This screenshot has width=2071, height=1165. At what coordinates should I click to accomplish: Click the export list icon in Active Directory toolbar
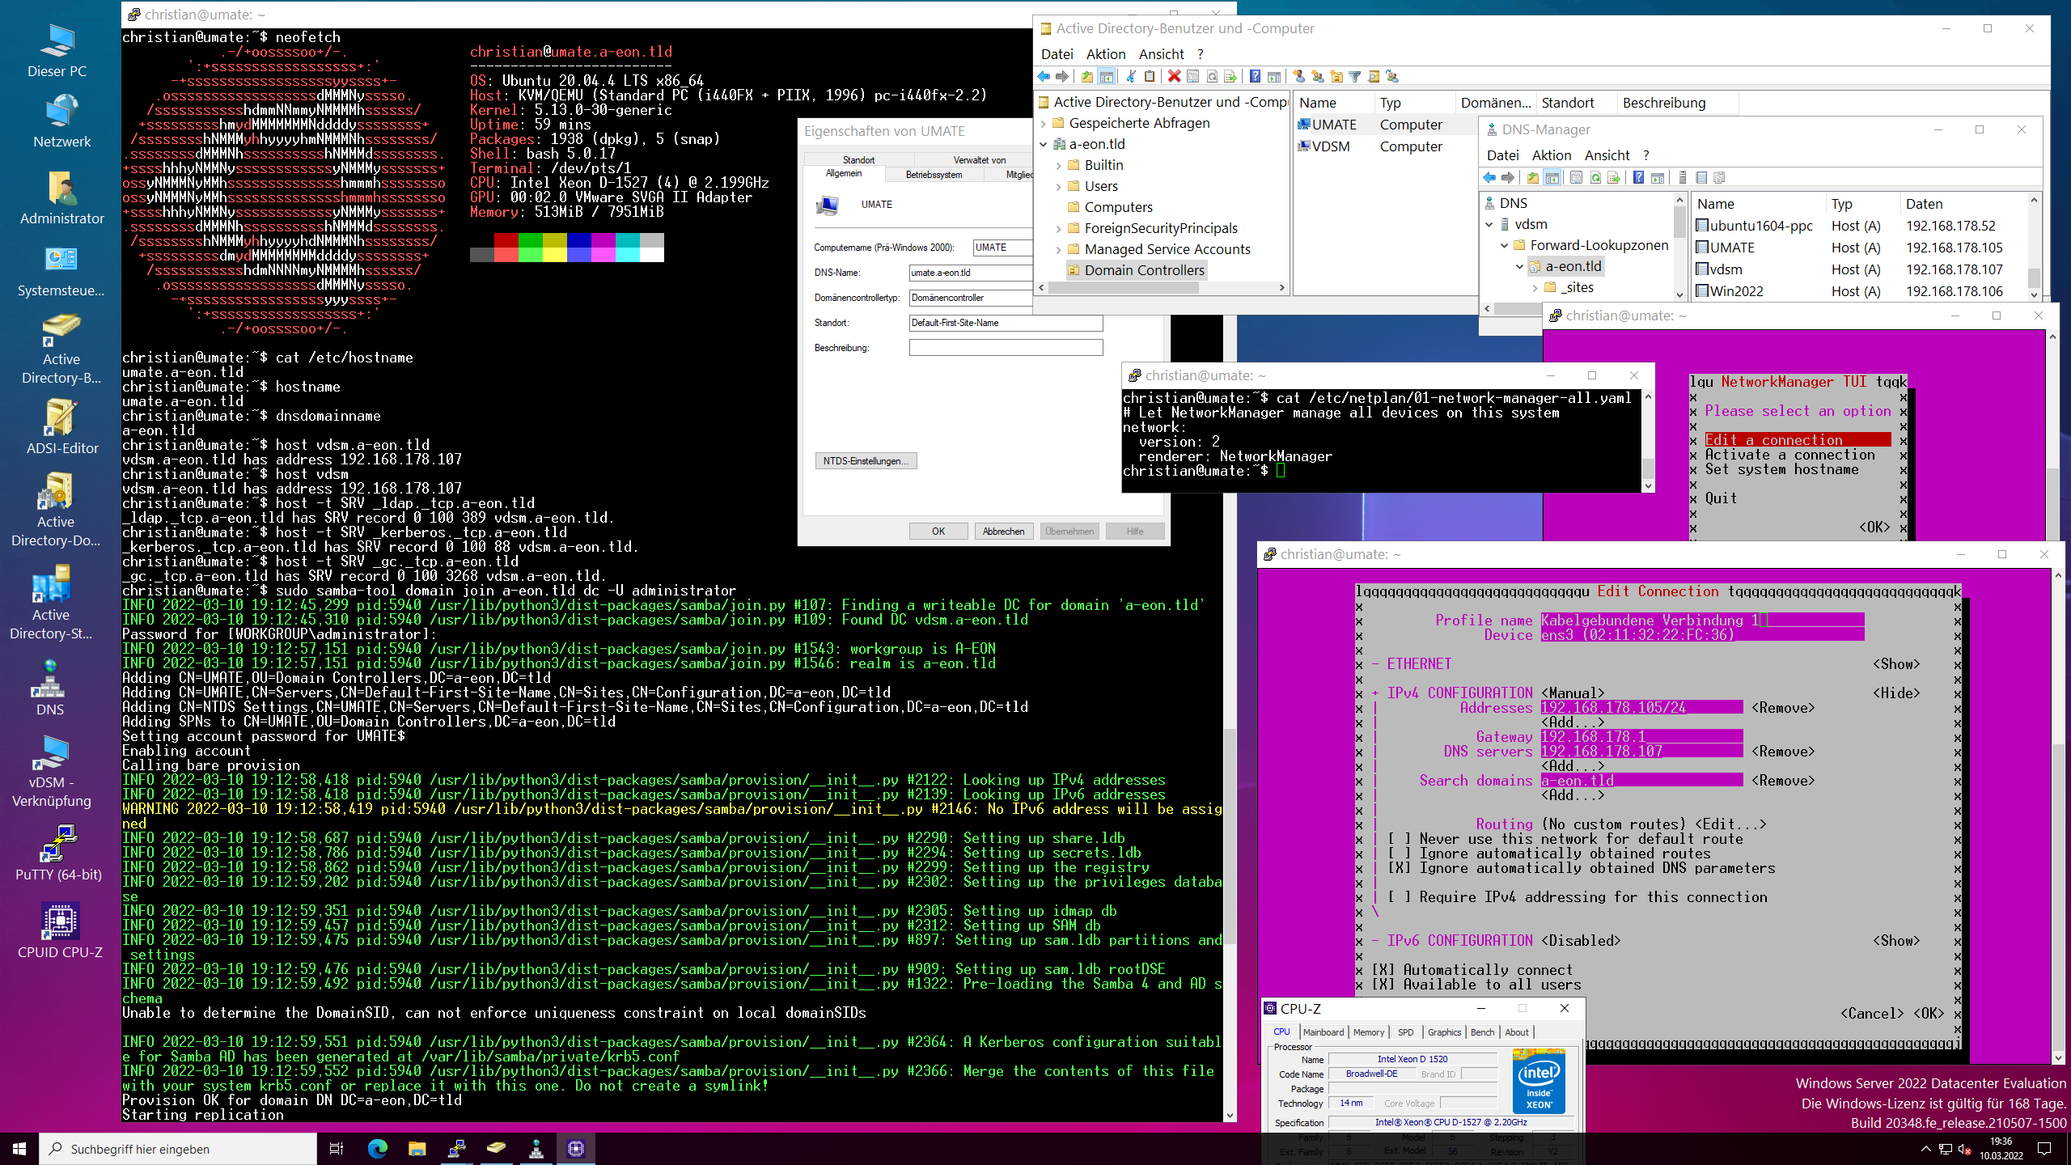coord(1230,76)
